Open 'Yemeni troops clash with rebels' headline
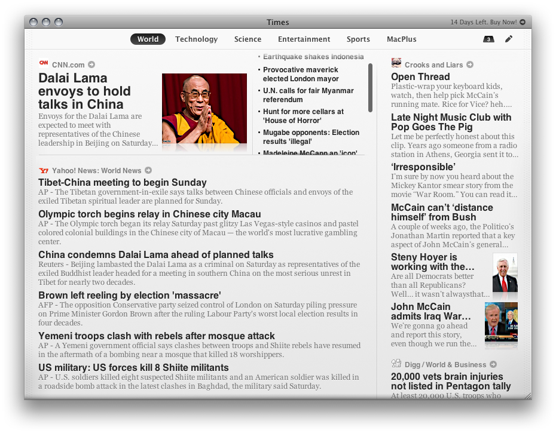556x433 pixels. coord(157,336)
